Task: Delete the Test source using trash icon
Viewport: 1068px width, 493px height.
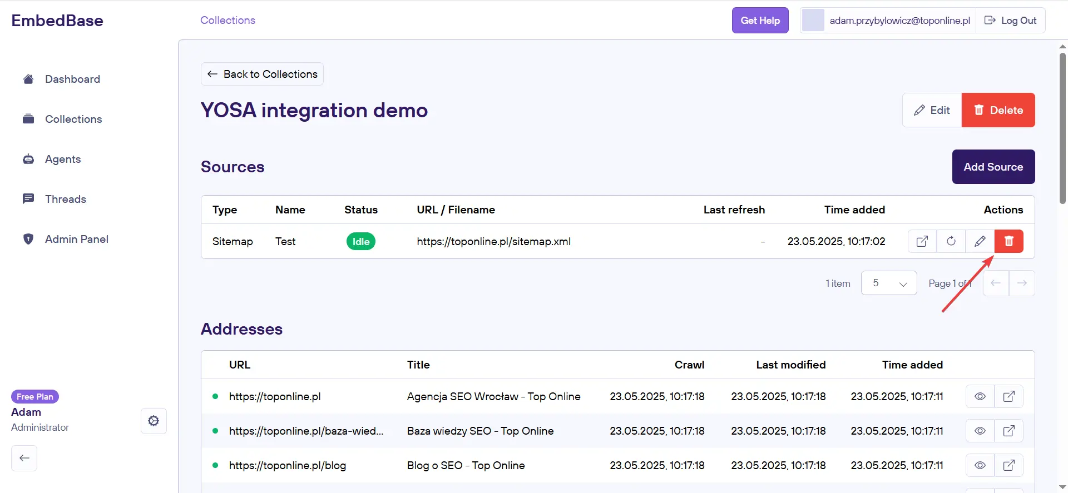Action: click(x=1009, y=241)
